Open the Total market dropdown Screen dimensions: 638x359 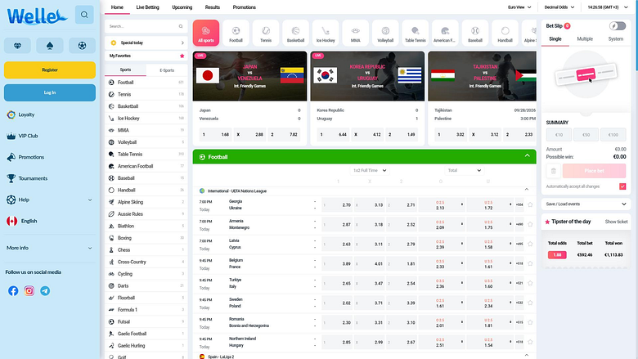[465, 170]
